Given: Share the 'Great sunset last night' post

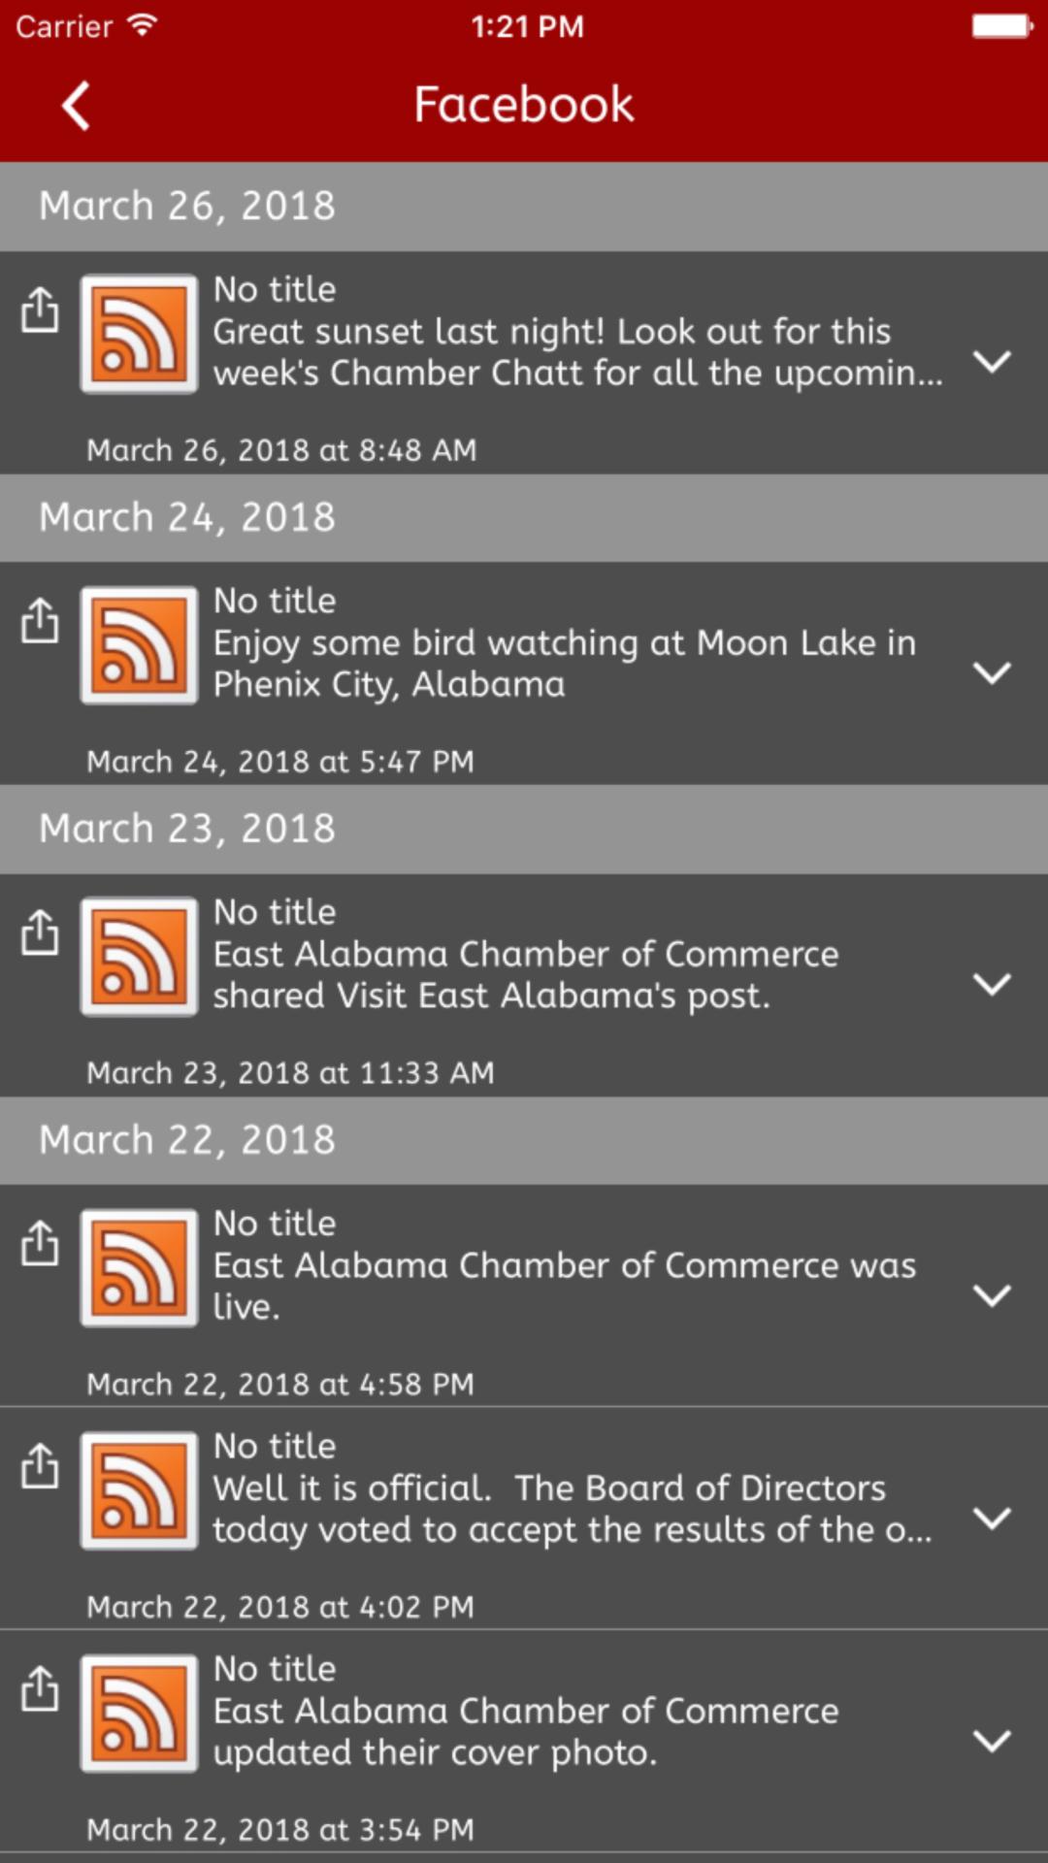Looking at the screenshot, I should click(x=40, y=310).
